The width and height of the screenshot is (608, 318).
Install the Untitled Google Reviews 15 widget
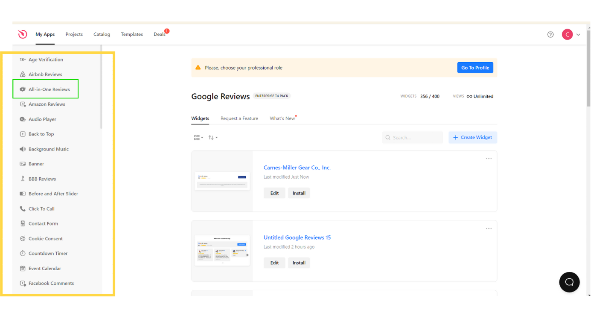299,263
